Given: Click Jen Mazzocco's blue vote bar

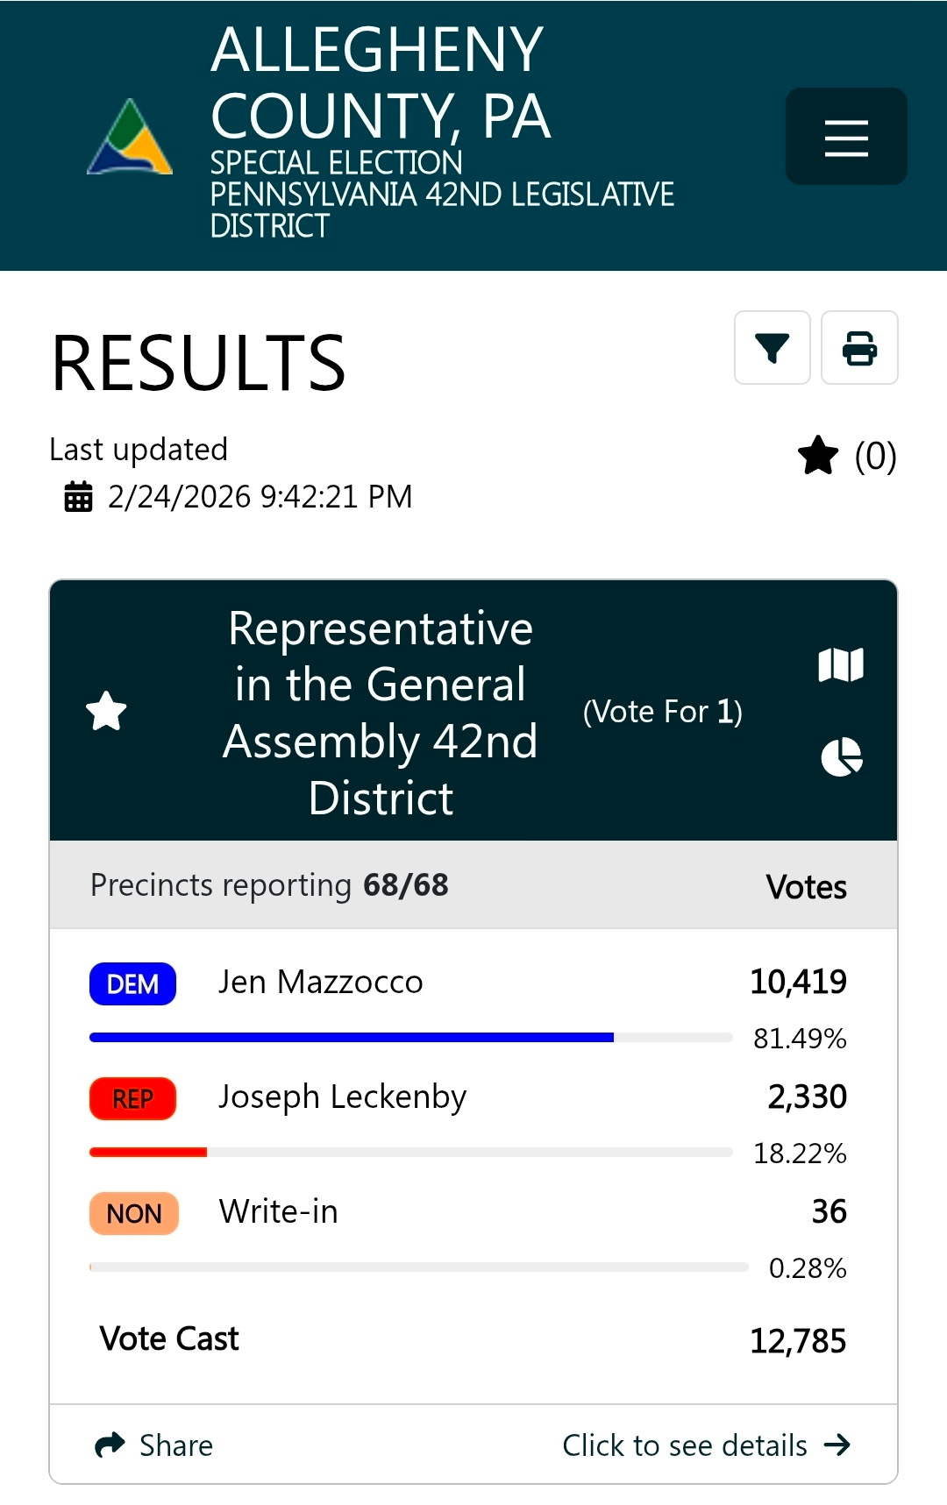Looking at the screenshot, I should pyautogui.click(x=351, y=1038).
